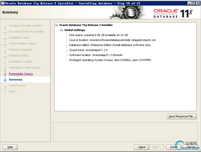Select Oracle Database 11g Release 2 Installer root label

[86, 25]
